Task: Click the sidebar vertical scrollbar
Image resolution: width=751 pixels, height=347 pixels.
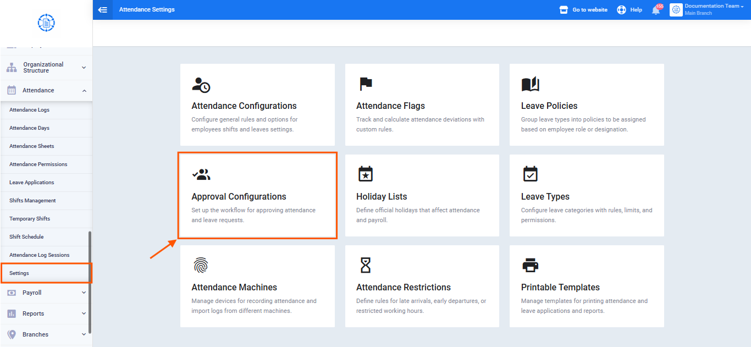Action: pyautogui.click(x=90, y=282)
